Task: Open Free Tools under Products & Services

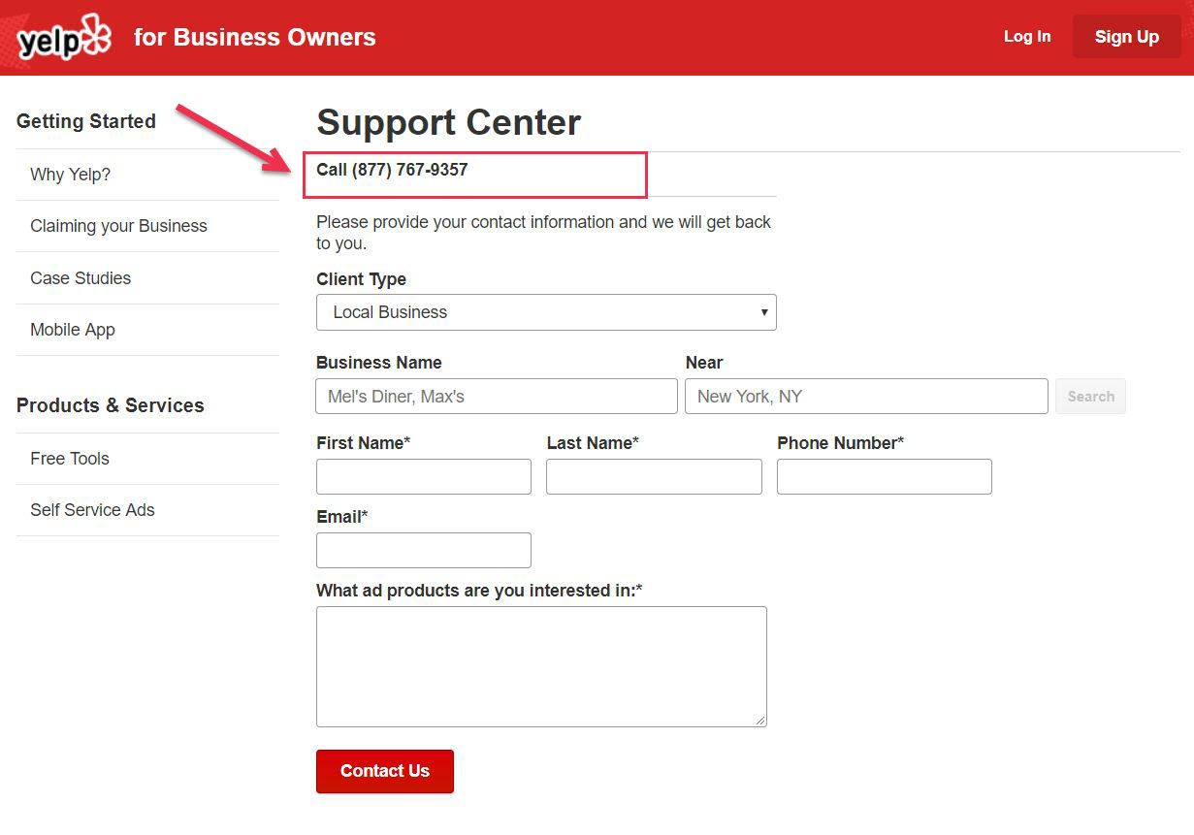Action: coord(70,459)
